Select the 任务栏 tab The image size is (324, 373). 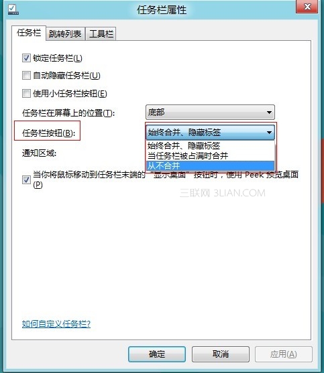pyautogui.click(x=29, y=33)
